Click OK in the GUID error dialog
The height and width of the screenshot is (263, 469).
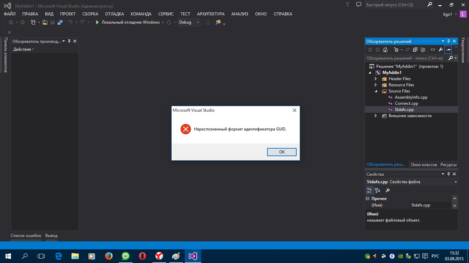pos(282,152)
